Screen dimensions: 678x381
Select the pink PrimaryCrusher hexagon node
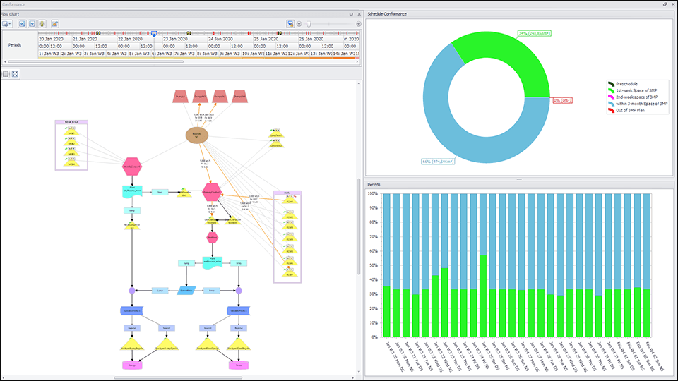coord(212,192)
